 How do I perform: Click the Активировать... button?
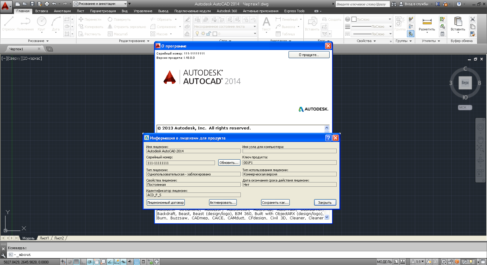click(223, 203)
